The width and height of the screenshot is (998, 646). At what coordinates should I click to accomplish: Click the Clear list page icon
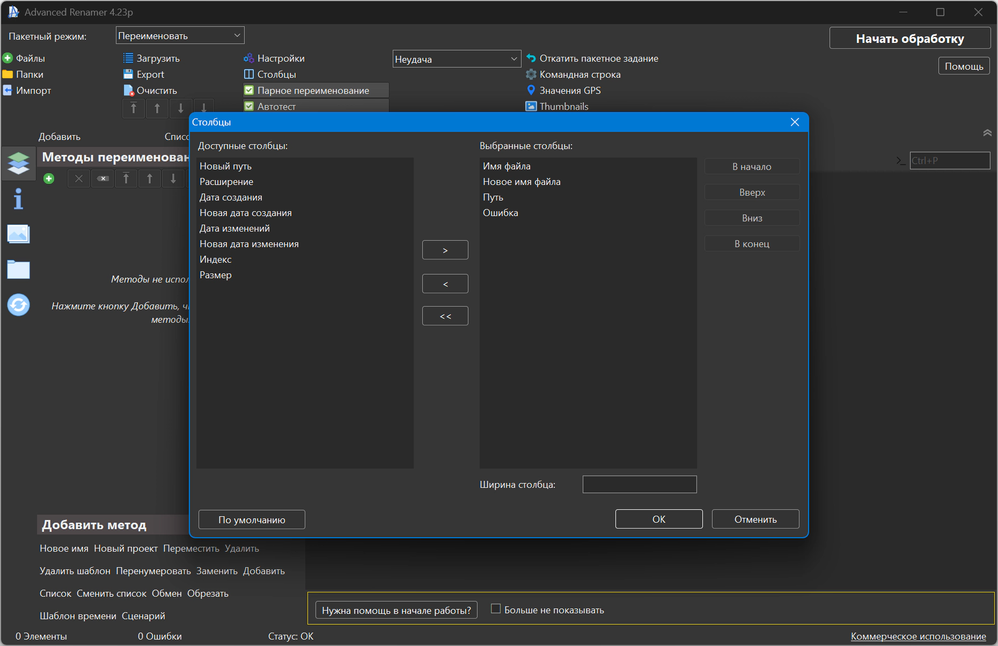click(128, 90)
